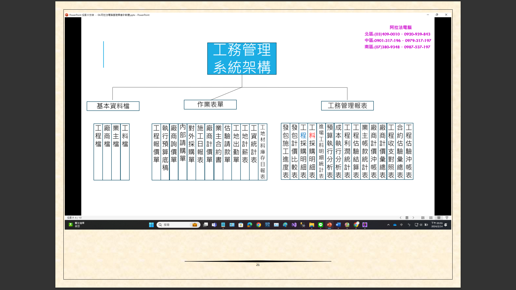Click the 投影片 4 / 10 slide indicator
Image resolution: width=516 pixels, height=290 pixels.
pos(74,218)
